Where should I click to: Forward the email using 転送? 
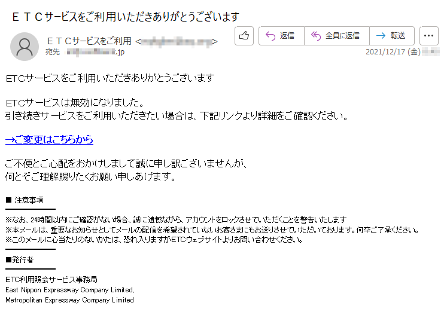[392, 36]
